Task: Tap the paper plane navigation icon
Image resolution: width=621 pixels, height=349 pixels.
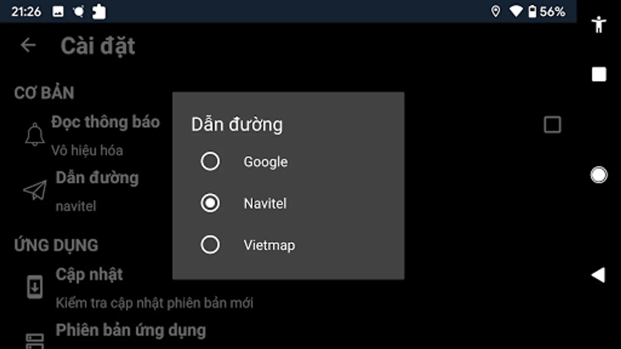Action: (35, 190)
